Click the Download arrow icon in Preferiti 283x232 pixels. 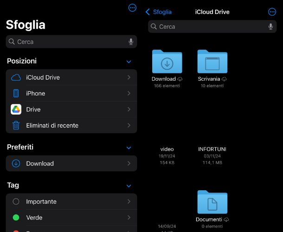[x=16, y=163]
